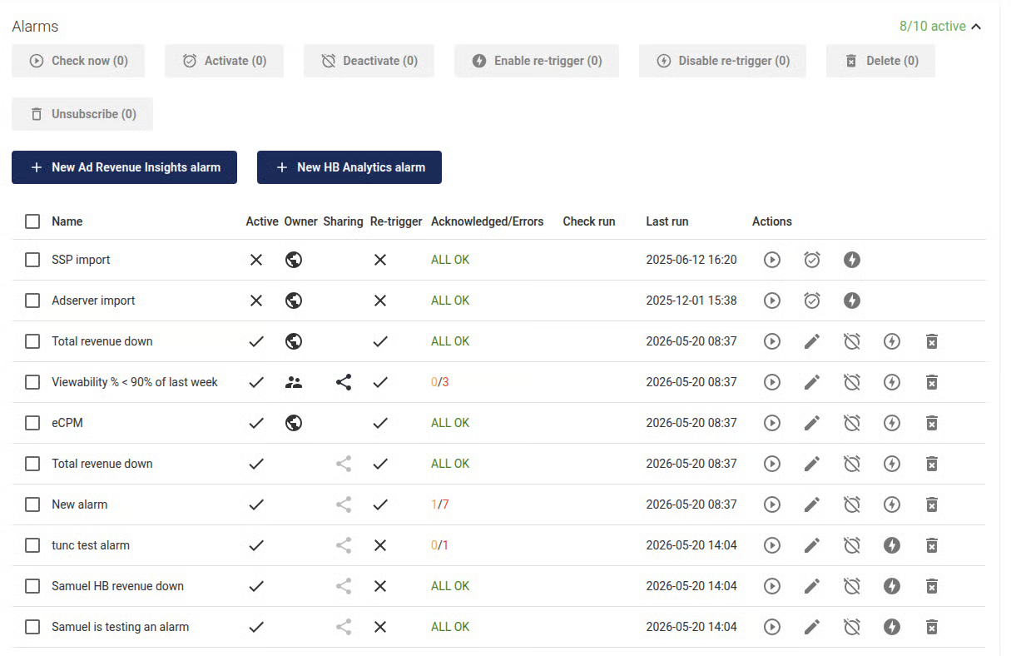Activate the Adserver import alarm clock icon
Viewport: 1011px width, 656px height.
tap(812, 301)
